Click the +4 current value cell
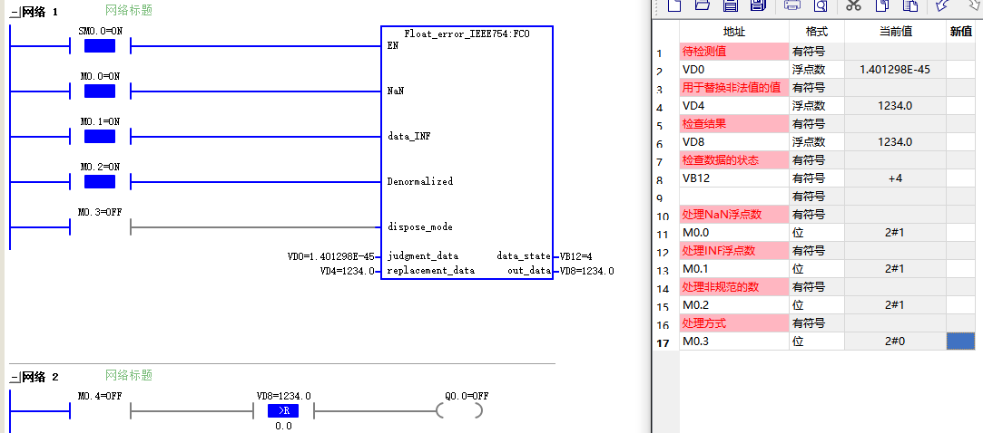983x433 pixels. [x=895, y=178]
